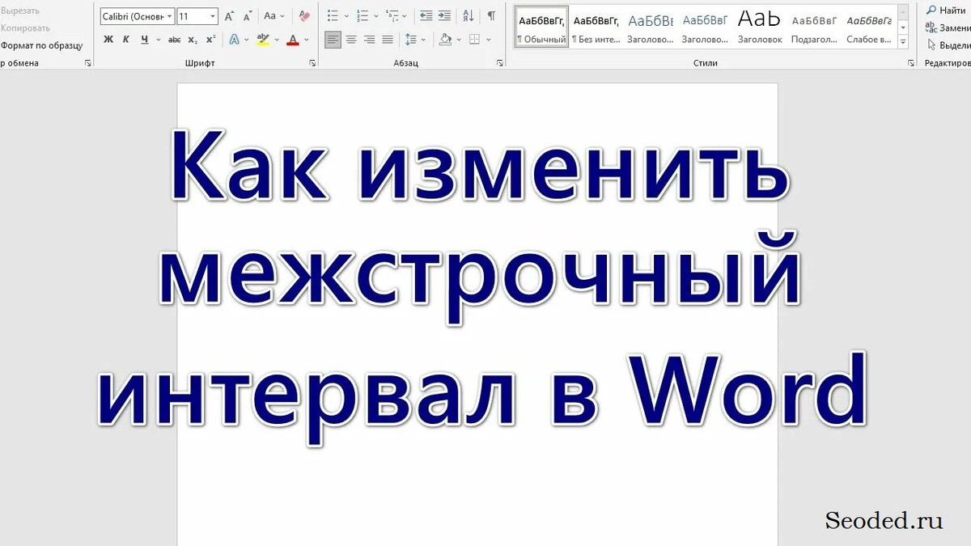This screenshot has height=546, width=971.
Task: Insert a numbered list
Action: [363, 16]
